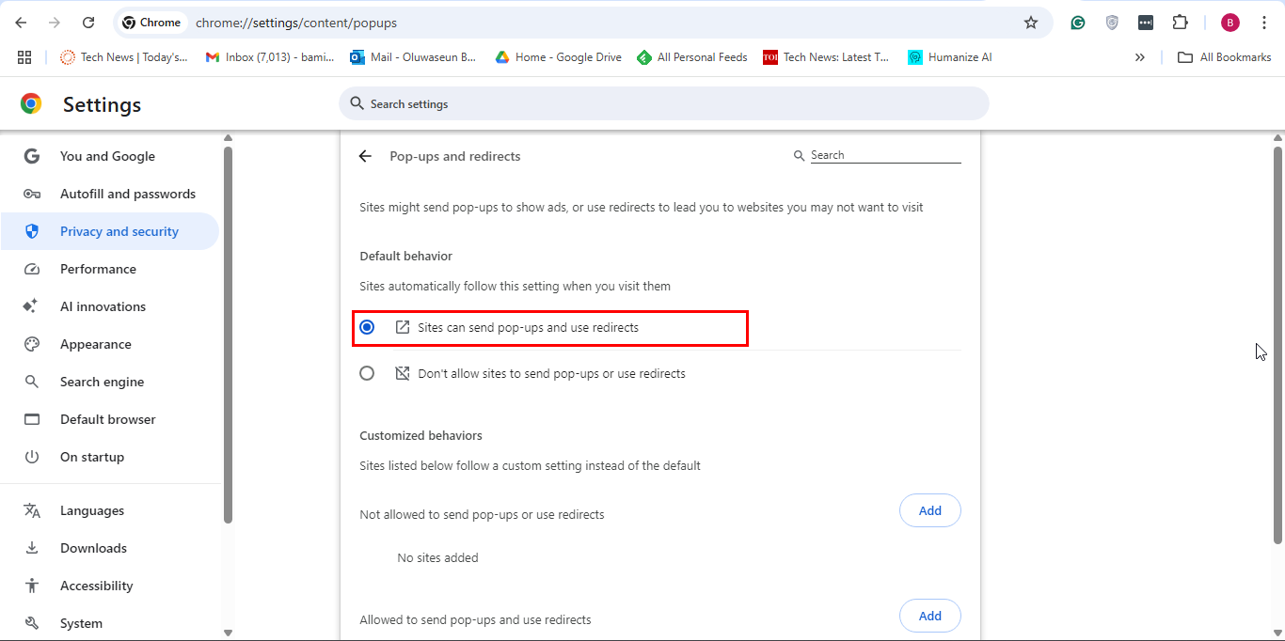Open the All Bookmarks folder
Screen dimensions: 1285x641
pos(1225,57)
